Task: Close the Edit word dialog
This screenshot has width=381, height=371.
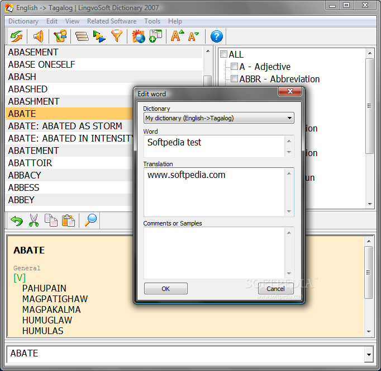Action: pos(290,92)
